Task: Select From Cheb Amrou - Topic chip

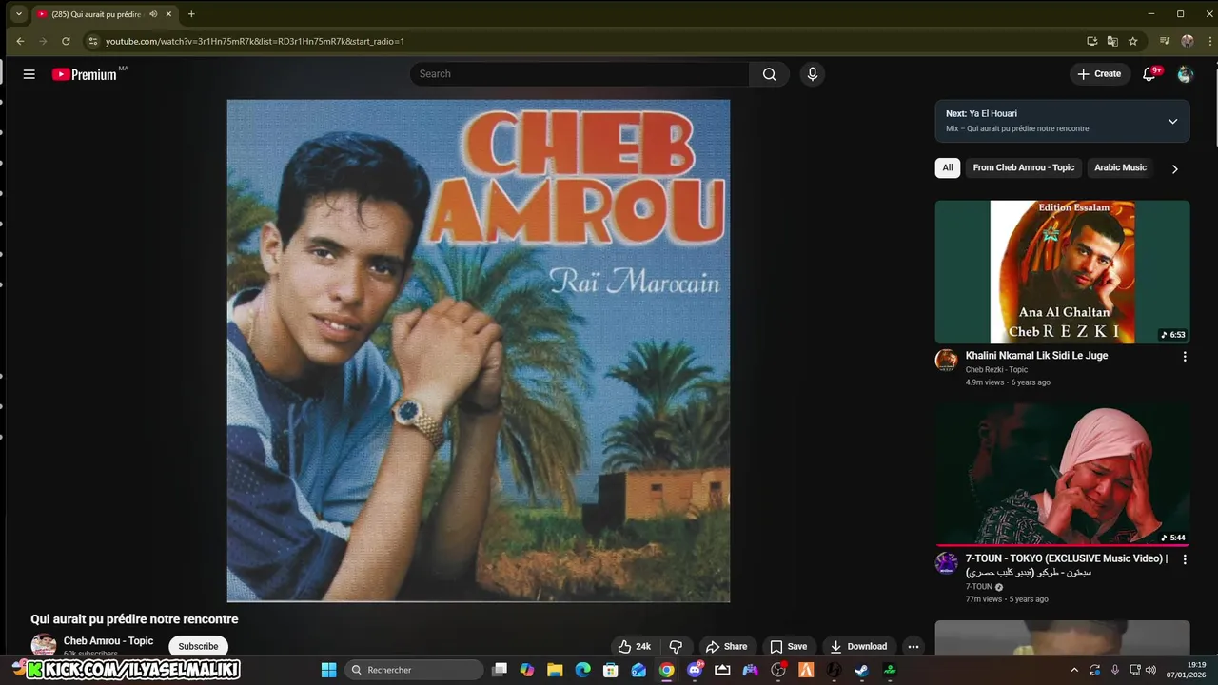Action: pyautogui.click(x=1023, y=167)
